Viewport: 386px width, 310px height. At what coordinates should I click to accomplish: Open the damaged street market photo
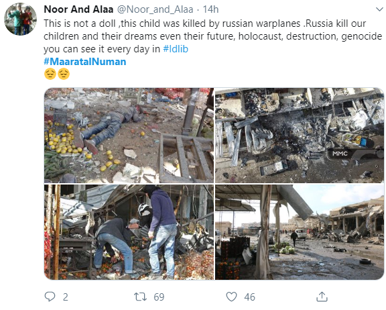point(300,232)
